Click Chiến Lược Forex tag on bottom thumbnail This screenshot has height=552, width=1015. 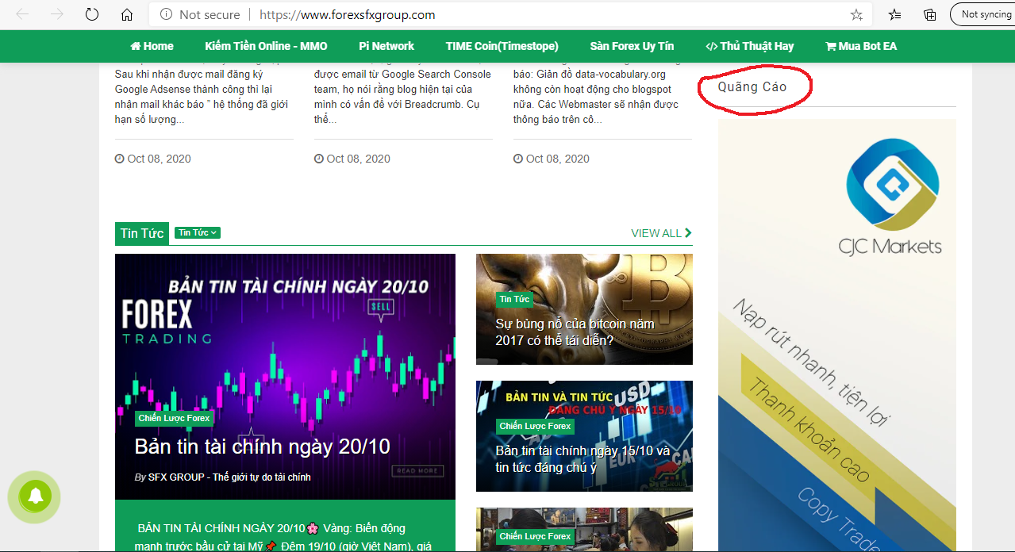point(536,536)
